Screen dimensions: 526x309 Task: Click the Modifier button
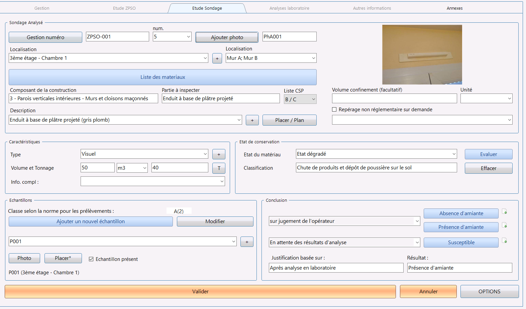coord(215,221)
